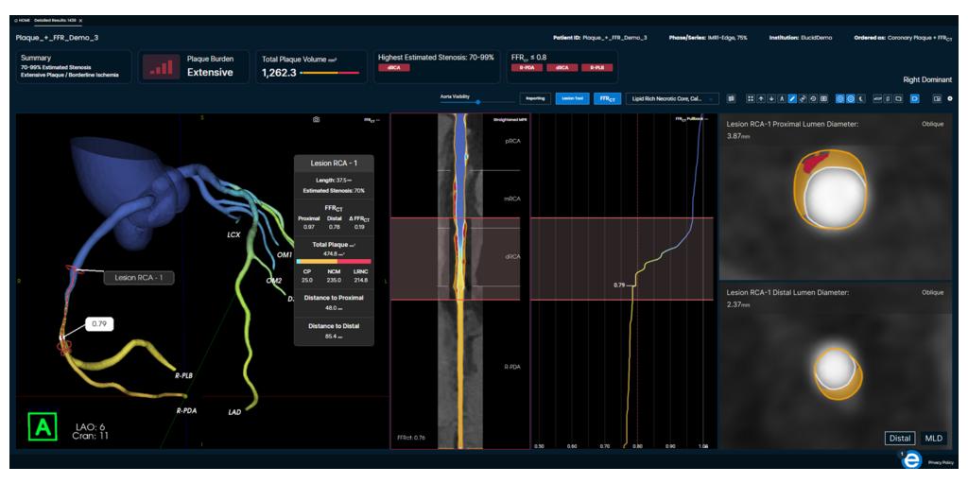Select the MLD view button
Screen dimensions: 968x484
(933, 438)
